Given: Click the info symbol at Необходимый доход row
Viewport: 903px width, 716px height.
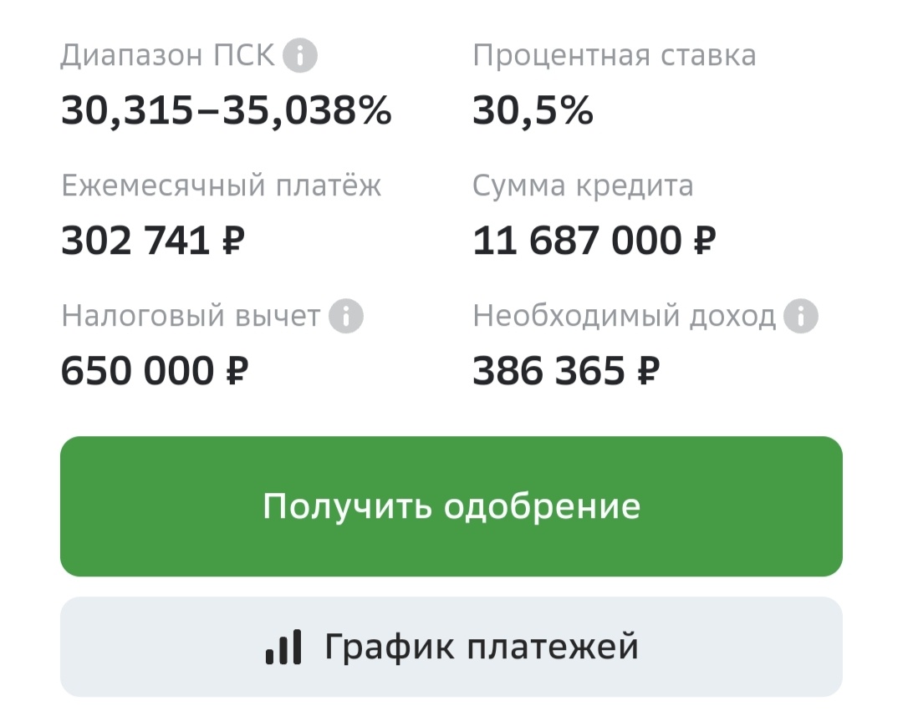Looking at the screenshot, I should (x=801, y=316).
